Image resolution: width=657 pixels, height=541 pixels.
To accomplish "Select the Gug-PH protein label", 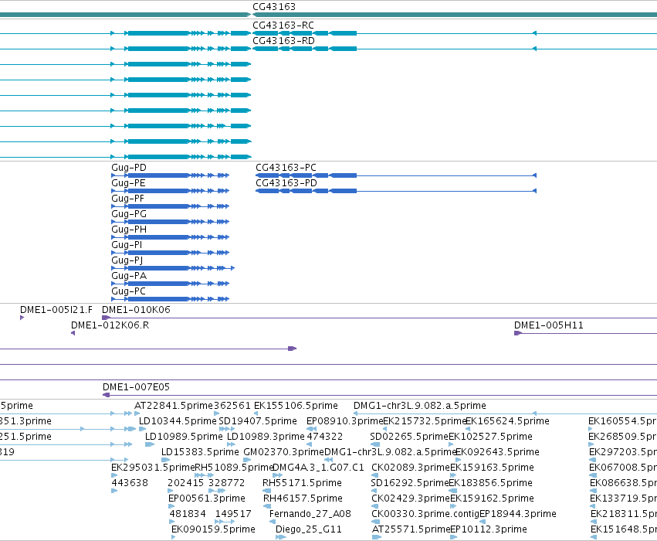I will pos(129,230).
